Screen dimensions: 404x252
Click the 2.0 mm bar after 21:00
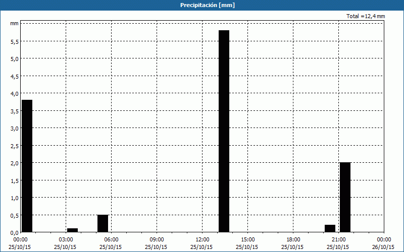pos(345,197)
